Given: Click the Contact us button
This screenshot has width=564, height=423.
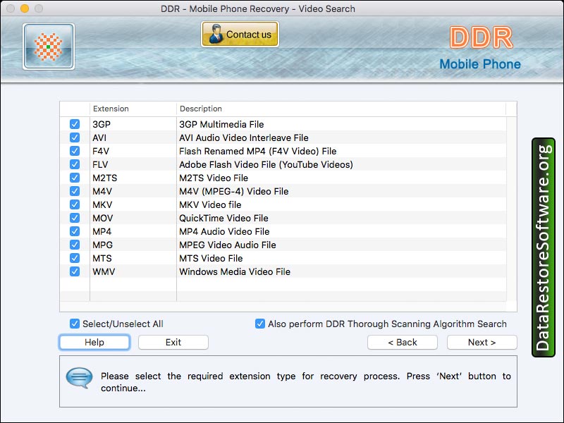Looking at the screenshot, I should point(240,34).
